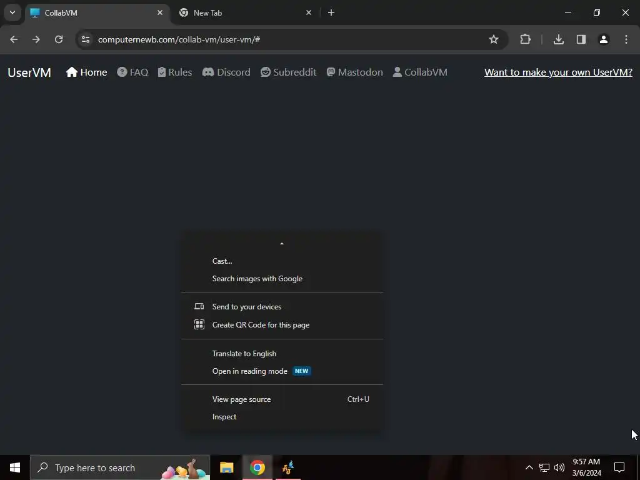Image resolution: width=640 pixels, height=480 pixels.
Task: Switch to the New Tab tab
Action: 246,12
